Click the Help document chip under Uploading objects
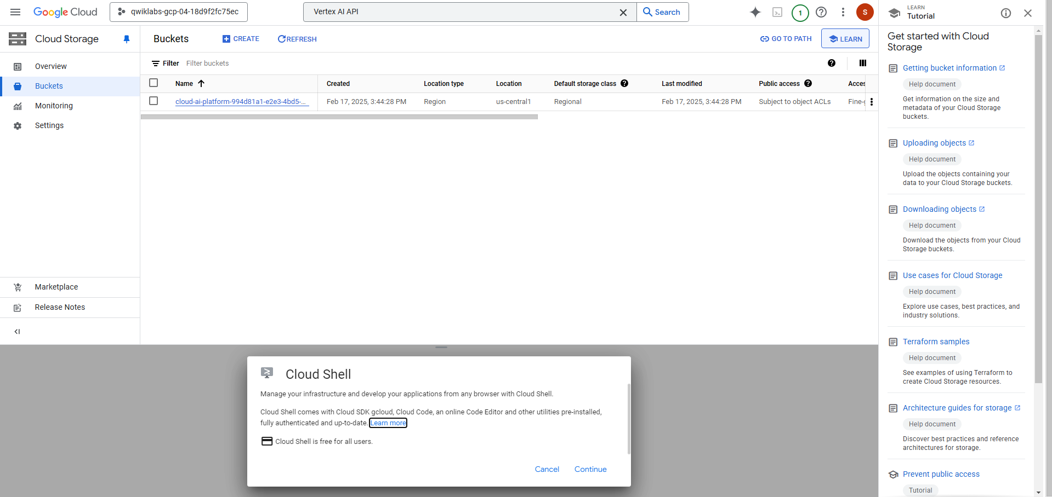This screenshot has height=497, width=1052. 932,159
